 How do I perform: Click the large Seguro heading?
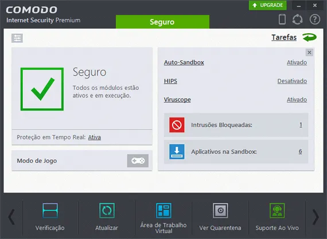[89, 73]
